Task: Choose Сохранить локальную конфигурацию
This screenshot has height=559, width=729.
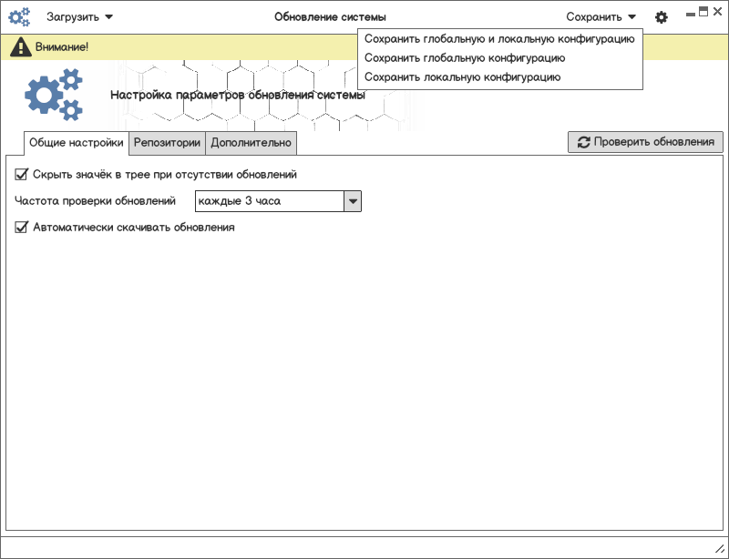Action: pyautogui.click(x=499, y=77)
